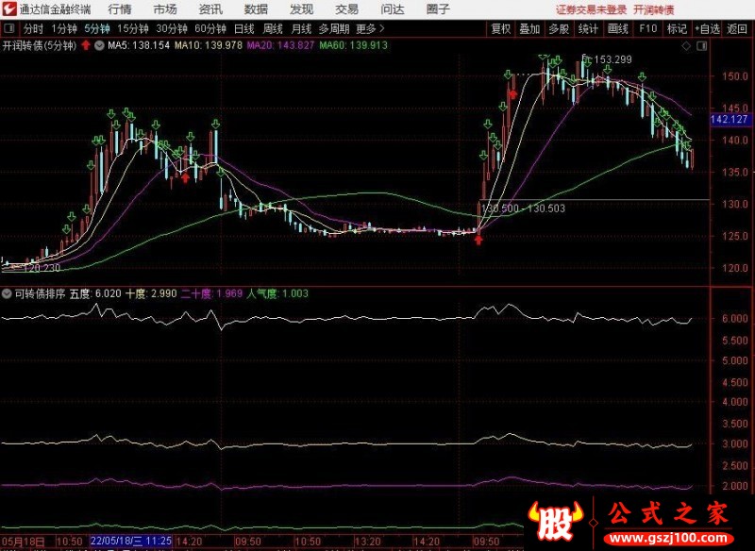The height and width of the screenshot is (551, 755).
Task: Click the highlighted 22/05/18 11:25 time marker
Action: pos(131,542)
